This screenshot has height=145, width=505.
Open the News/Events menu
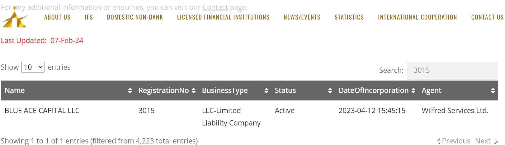(302, 17)
